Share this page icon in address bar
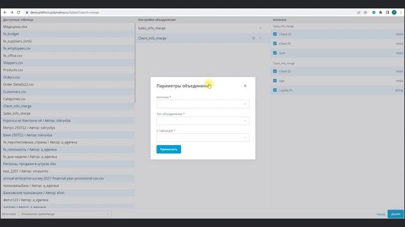Image resolution: width=405 pixels, height=227 pixels. point(359,13)
